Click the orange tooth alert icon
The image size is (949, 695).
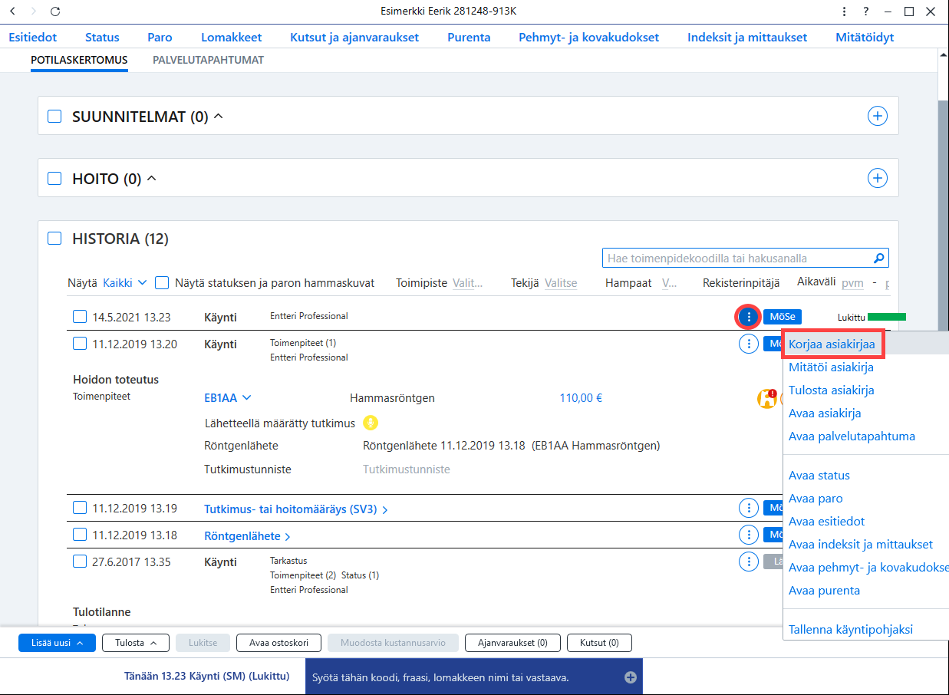766,398
